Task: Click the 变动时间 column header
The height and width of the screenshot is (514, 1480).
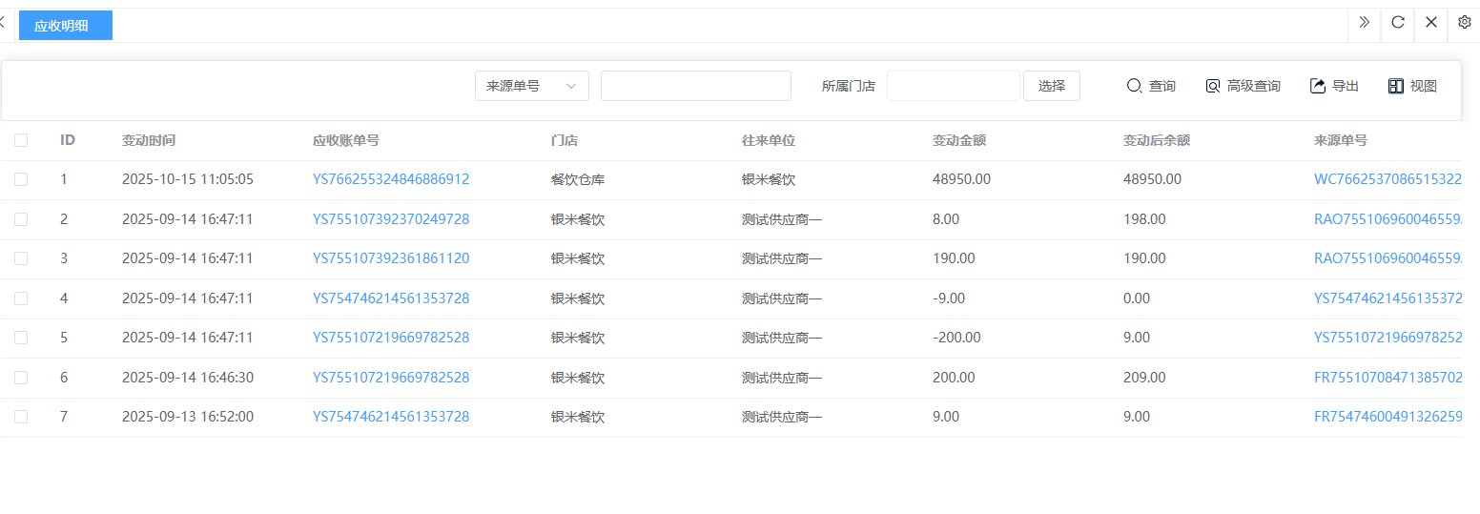Action: [x=149, y=140]
